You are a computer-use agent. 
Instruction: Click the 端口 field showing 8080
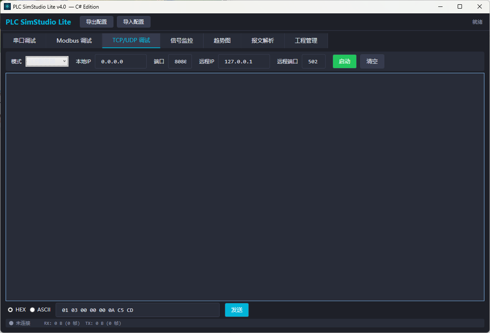tap(180, 62)
